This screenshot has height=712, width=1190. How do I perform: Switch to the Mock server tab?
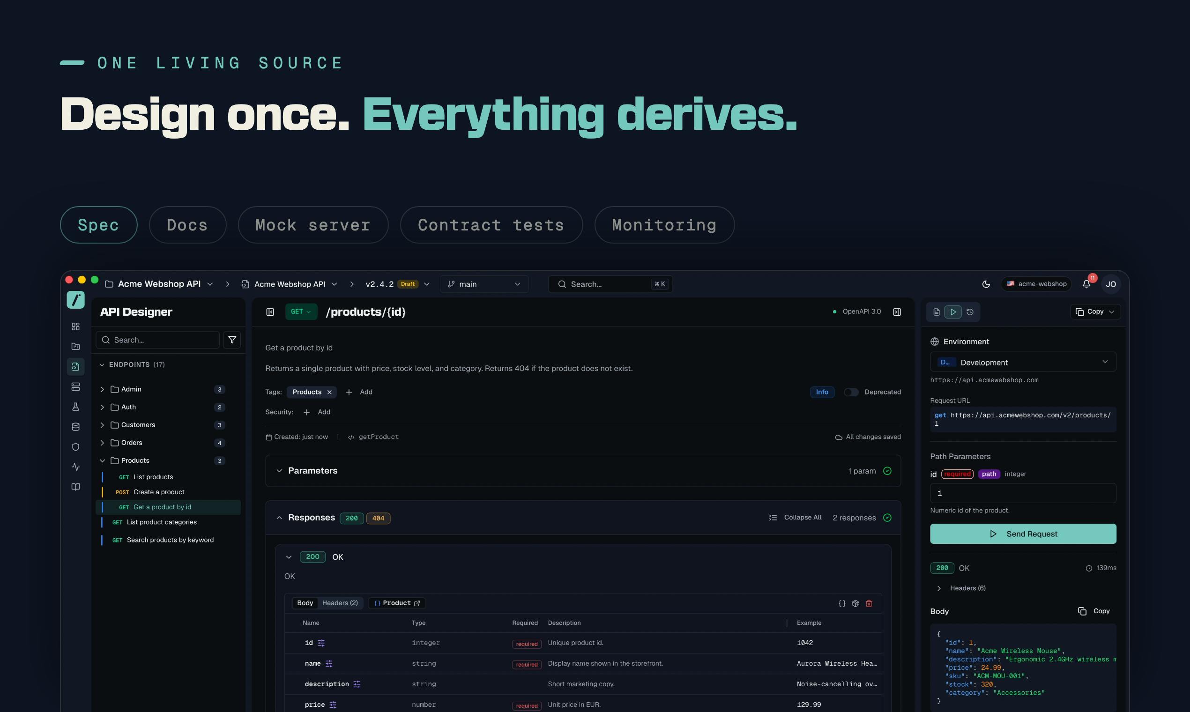tap(313, 225)
